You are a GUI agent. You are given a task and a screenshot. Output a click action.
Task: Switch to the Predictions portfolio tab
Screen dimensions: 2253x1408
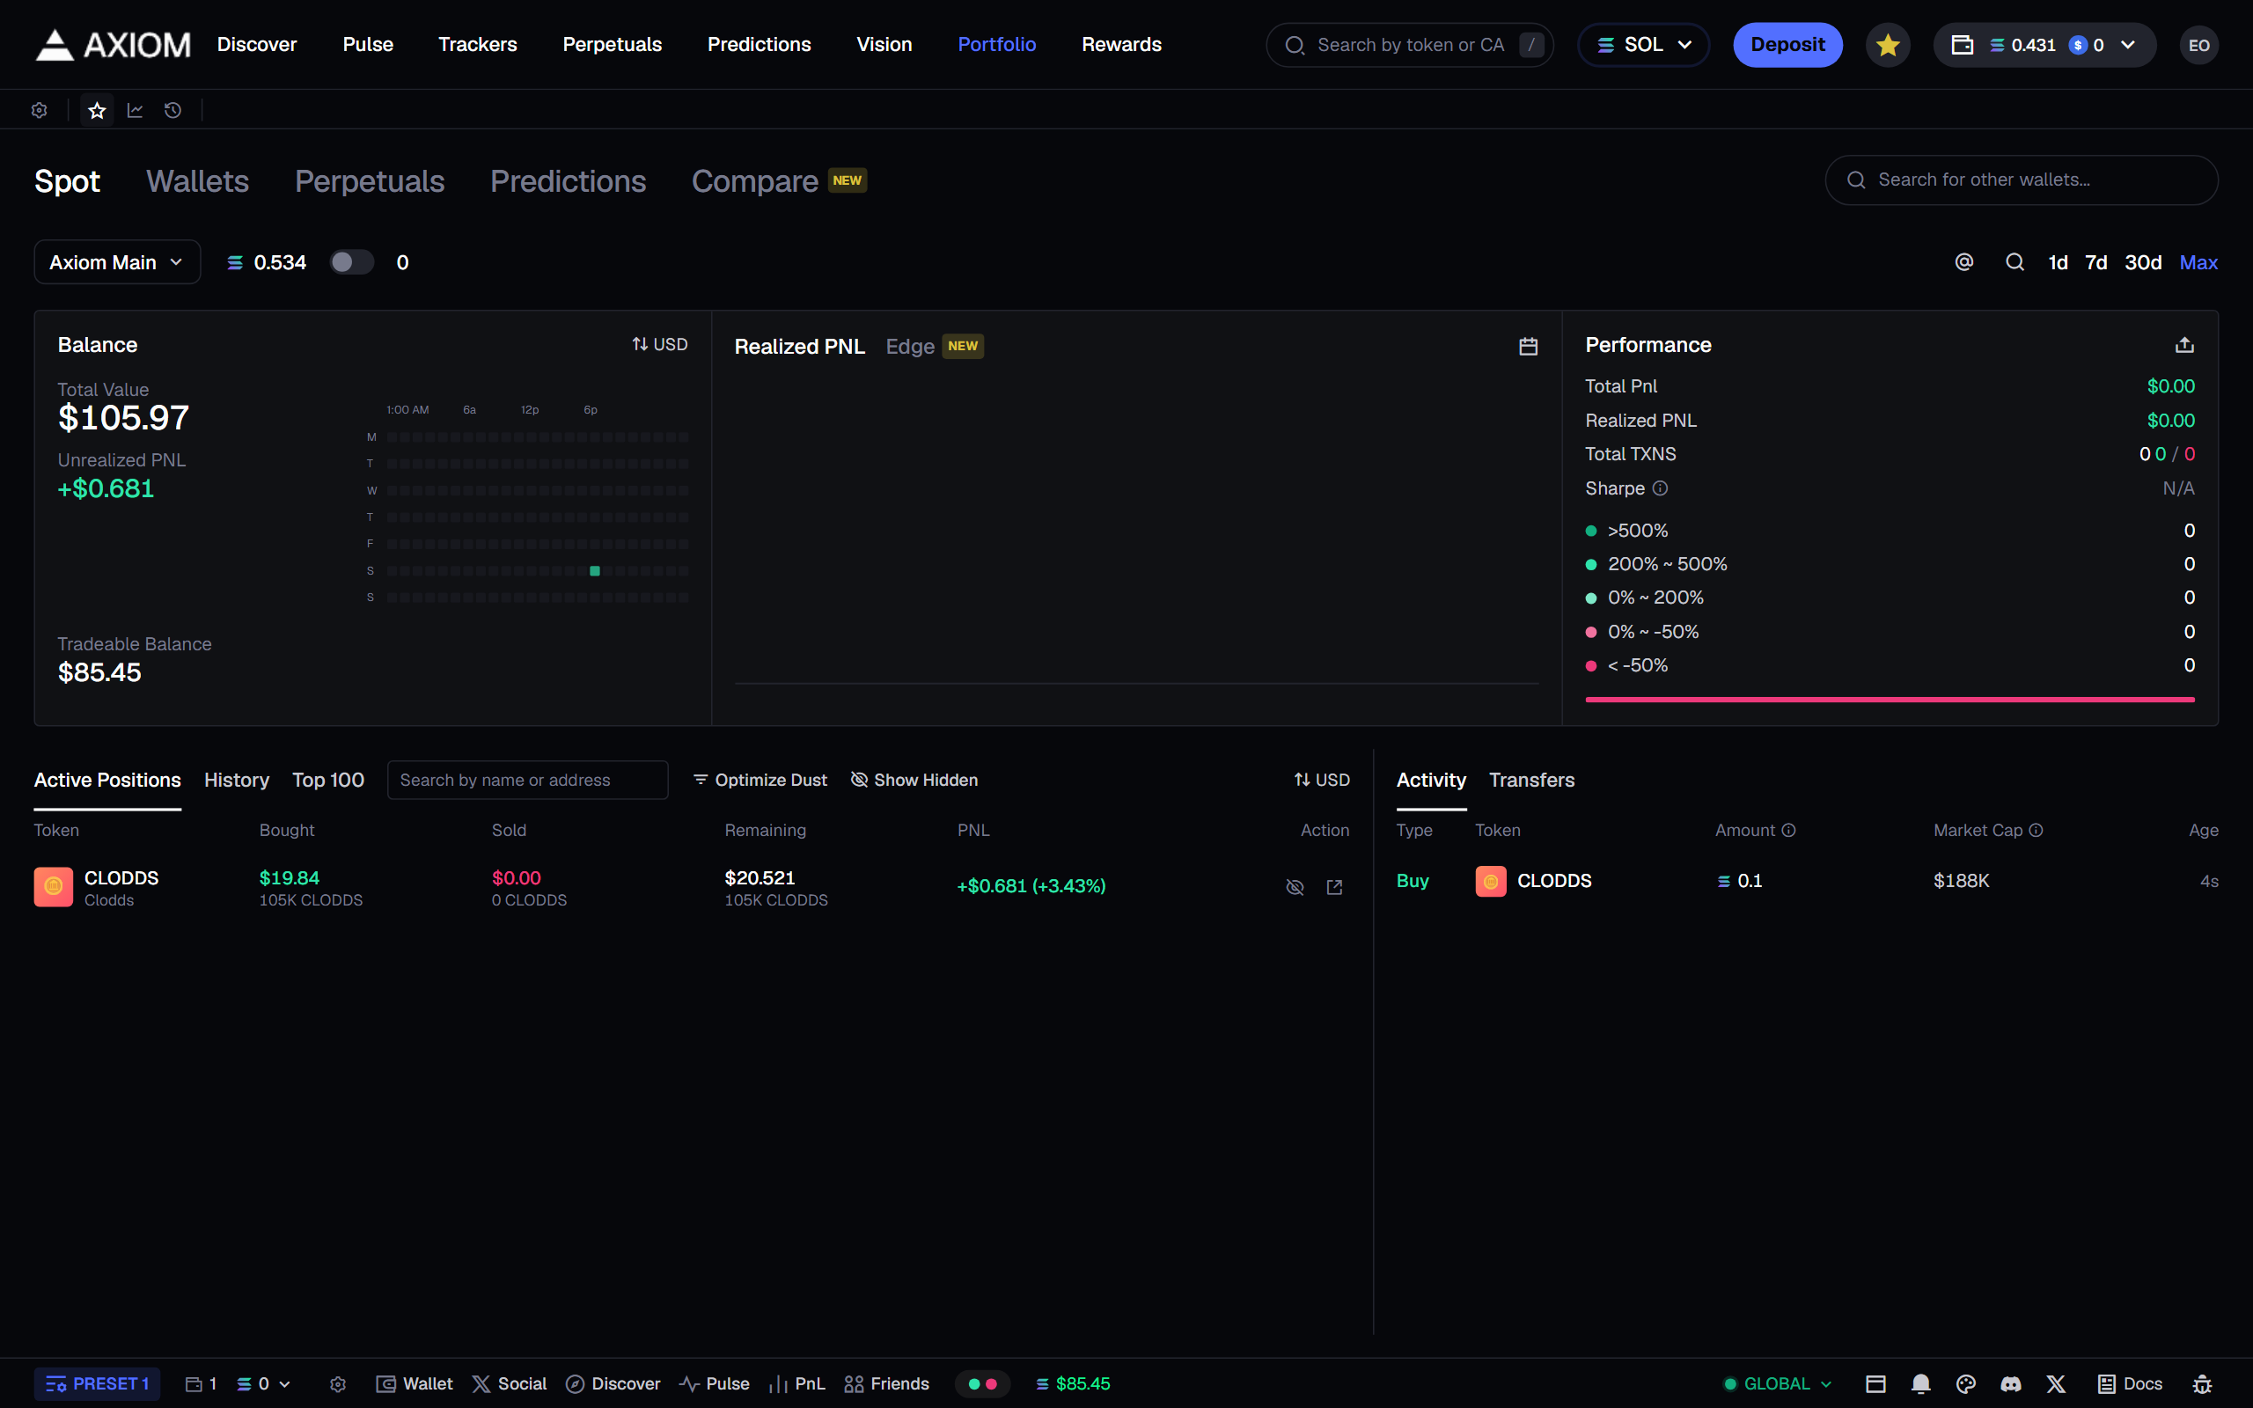tap(568, 180)
